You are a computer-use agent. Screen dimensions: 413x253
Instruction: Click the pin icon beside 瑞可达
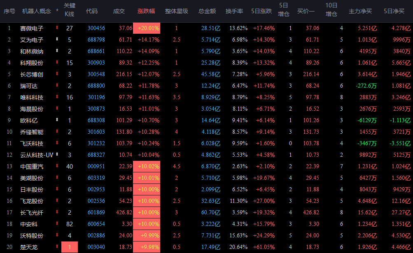point(57,85)
